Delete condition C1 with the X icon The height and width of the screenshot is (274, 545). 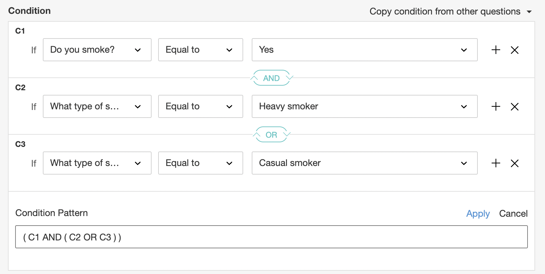click(514, 50)
